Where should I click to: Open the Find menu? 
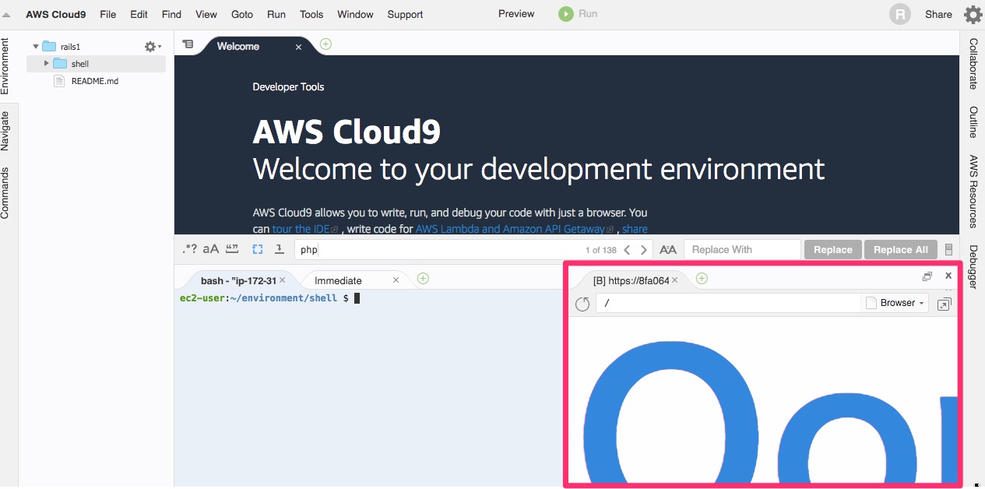171,14
